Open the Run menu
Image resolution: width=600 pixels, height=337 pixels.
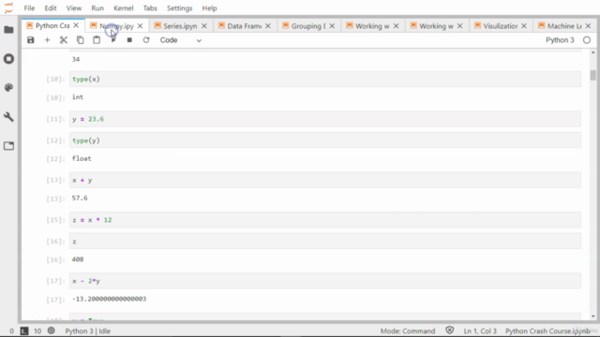click(97, 8)
